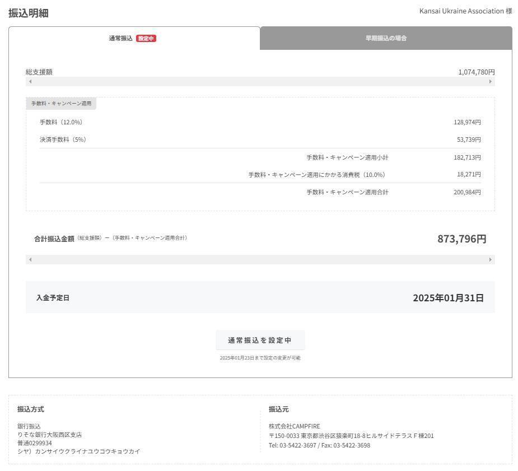This screenshot has width=518, height=471.
Task: Click left arrow of scrollbar under 総支援額
Action: pyautogui.click(x=30, y=82)
